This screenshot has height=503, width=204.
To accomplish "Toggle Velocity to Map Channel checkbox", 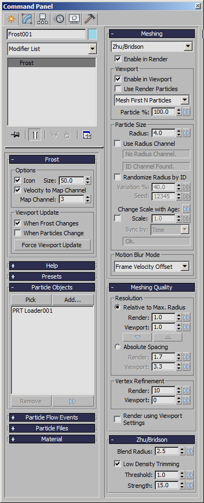I will (18, 190).
